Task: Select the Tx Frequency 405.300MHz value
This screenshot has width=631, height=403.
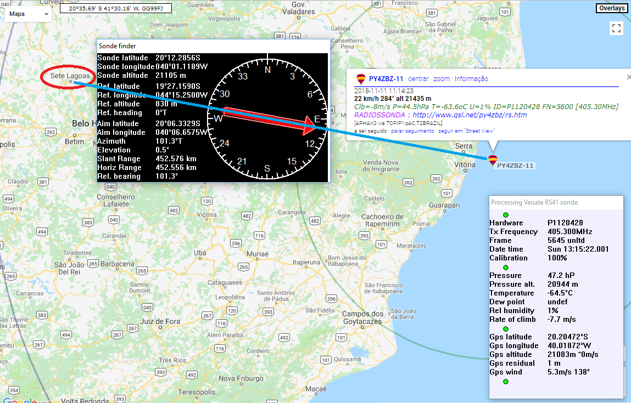Action: pyautogui.click(x=570, y=232)
